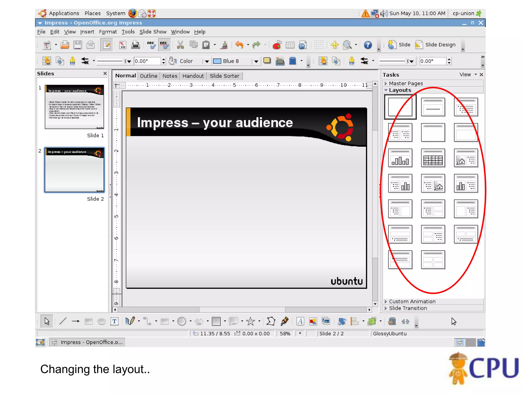Image resolution: width=525 pixels, height=394 pixels.
Task: Click the Save floppy disk icon
Action: [77, 45]
